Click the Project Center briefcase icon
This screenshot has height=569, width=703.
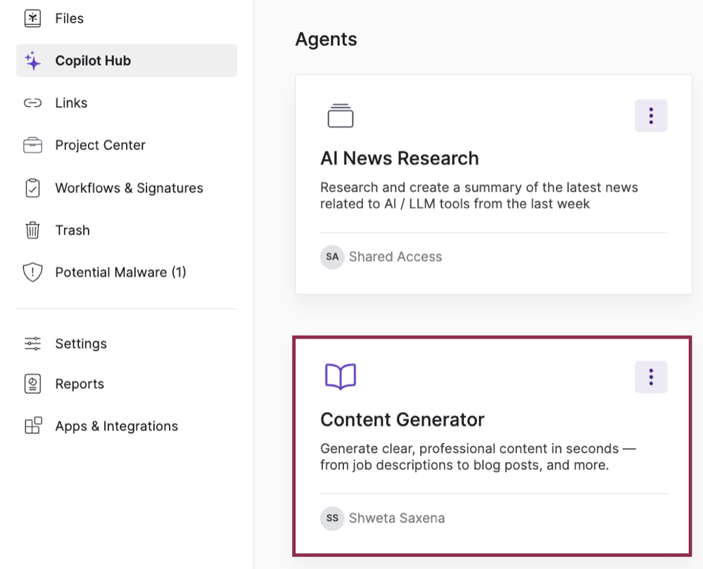click(x=32, y=146)
